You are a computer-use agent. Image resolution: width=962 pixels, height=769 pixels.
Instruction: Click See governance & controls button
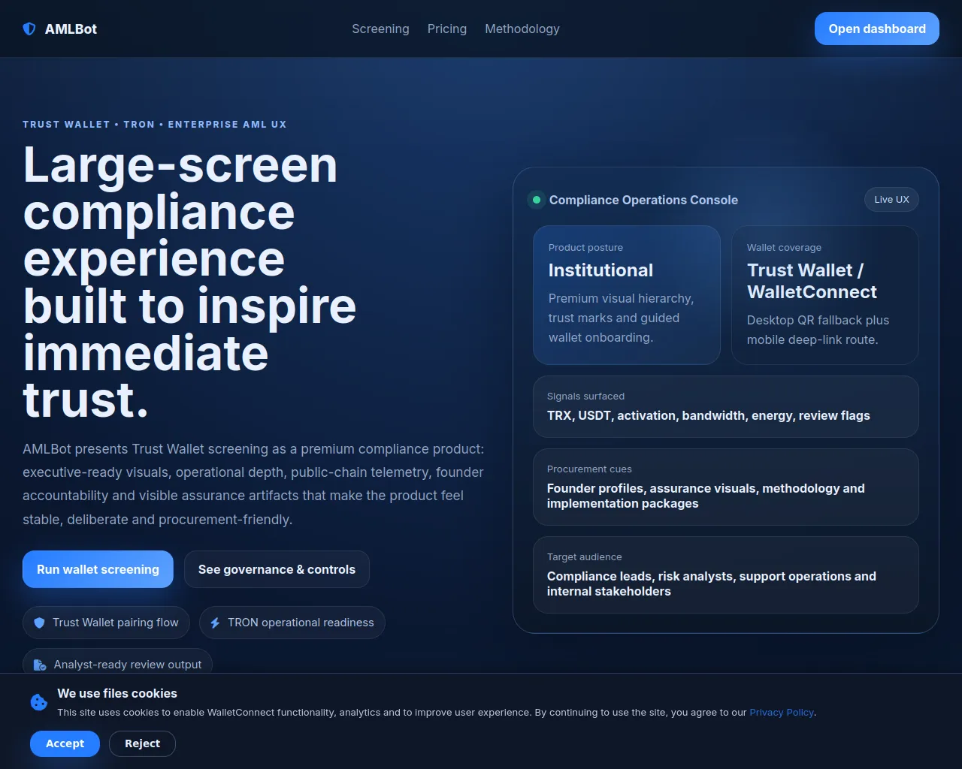[x=277, y=569]
